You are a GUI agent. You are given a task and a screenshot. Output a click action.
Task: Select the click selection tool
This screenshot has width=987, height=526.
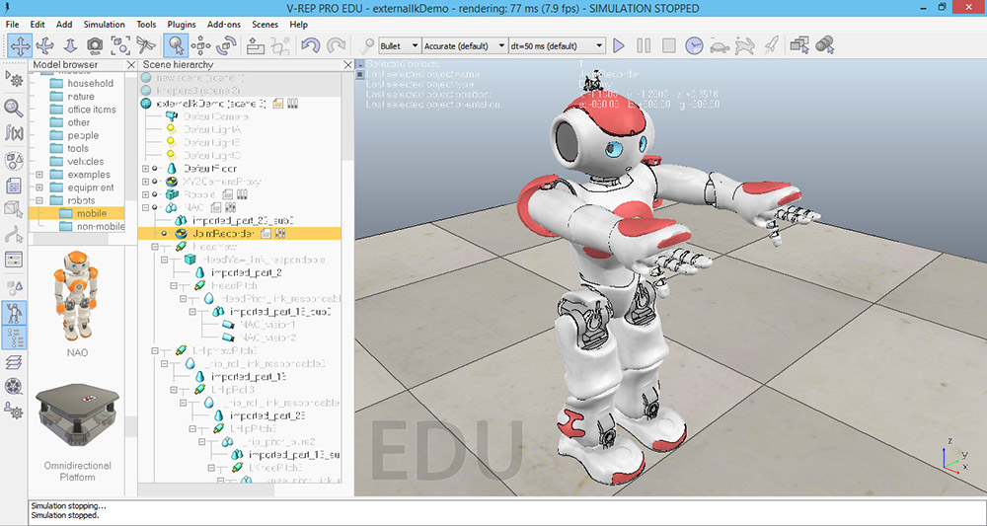pos(176,46)
